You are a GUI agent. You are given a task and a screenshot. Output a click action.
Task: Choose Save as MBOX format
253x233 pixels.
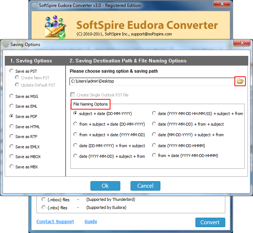point(11,157)
